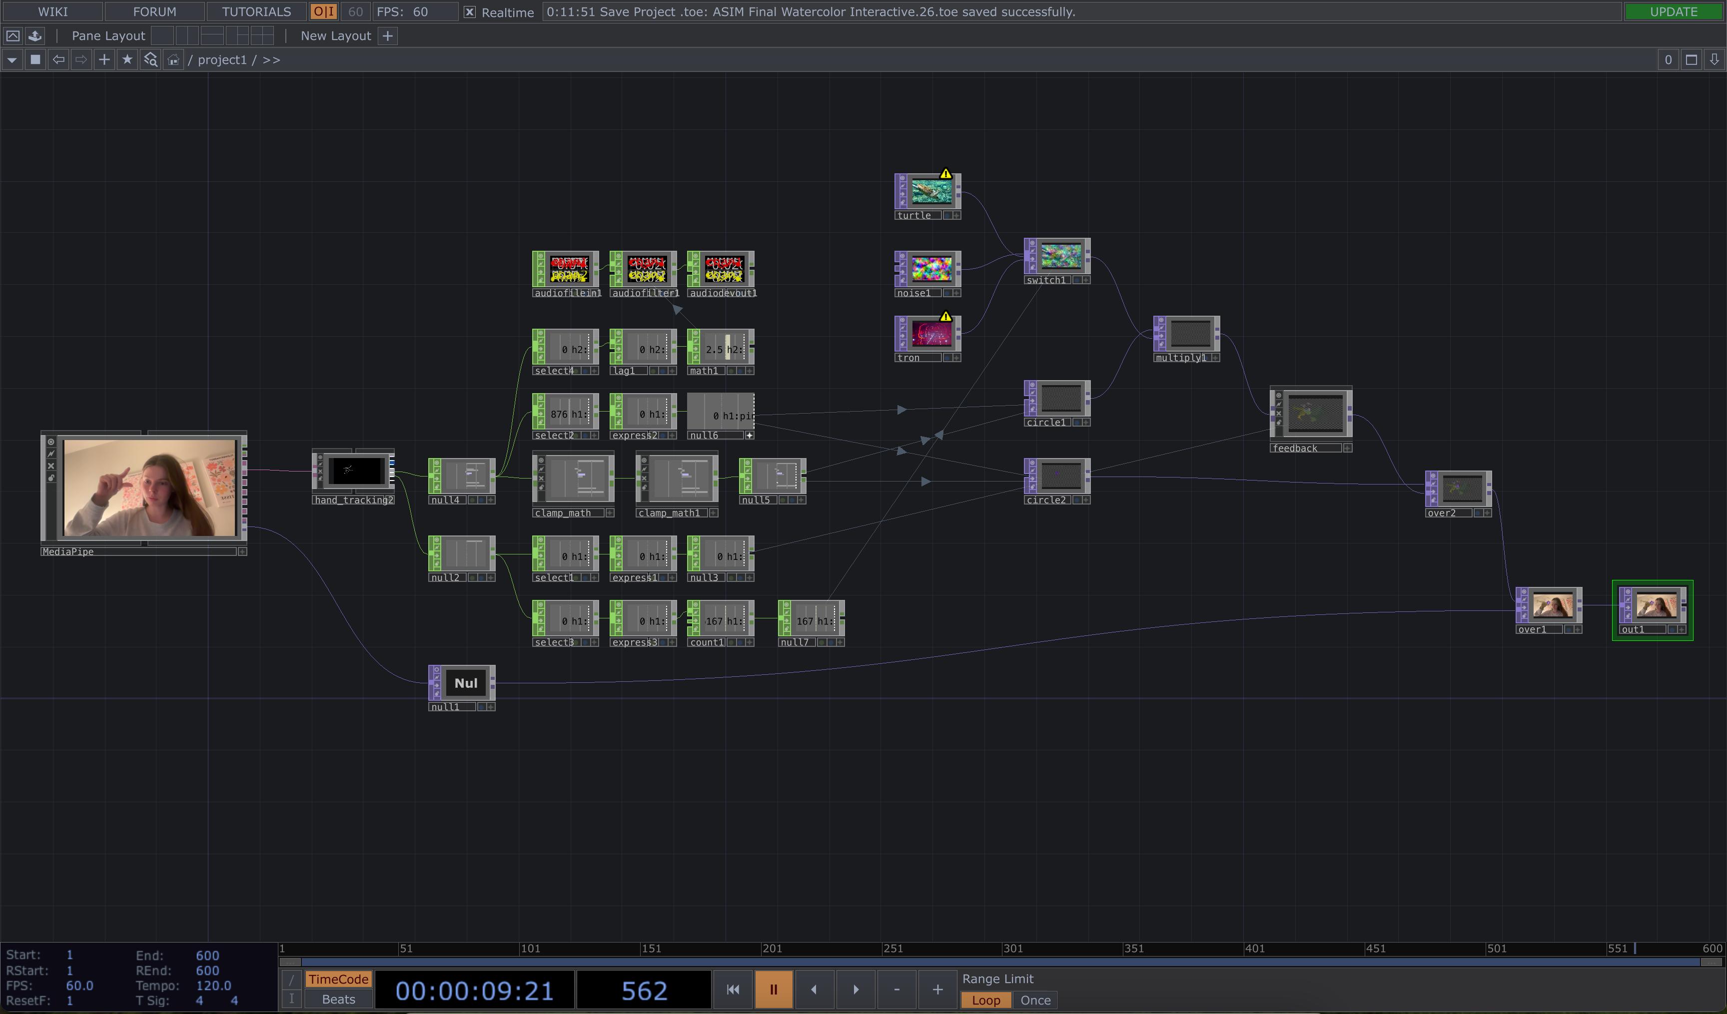Add a new layout with plus button
Viewport: 1727px width, 1014px height.
[x=387, y=35]
